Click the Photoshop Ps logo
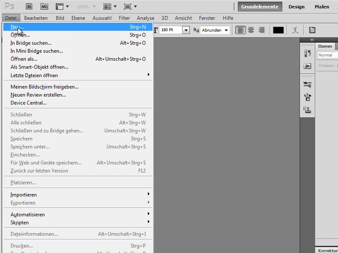Image resolution: width=338 pixels, height=253 pixels. pos(10,6)
